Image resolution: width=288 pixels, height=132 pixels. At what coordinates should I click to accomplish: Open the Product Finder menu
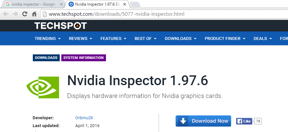coord(225,38)
